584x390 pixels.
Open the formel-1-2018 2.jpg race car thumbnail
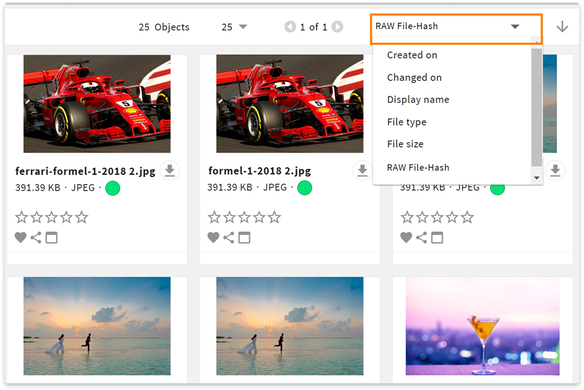tap(290, 104)
